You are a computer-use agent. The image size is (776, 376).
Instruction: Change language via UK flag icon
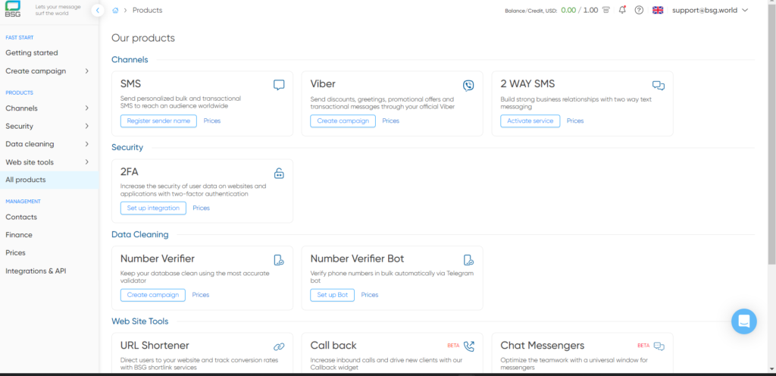(x=658, y=10)
